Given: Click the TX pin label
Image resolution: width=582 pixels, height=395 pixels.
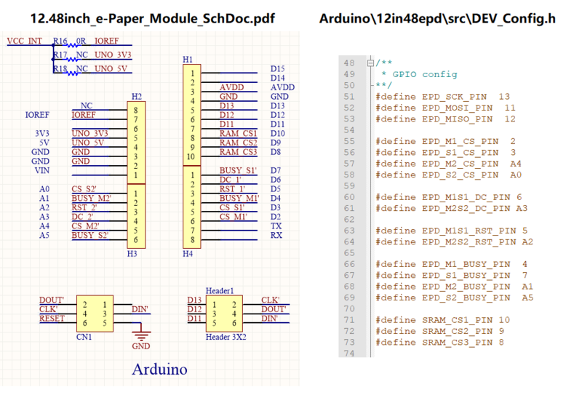Looking at the screenshot, I should 276,226.
